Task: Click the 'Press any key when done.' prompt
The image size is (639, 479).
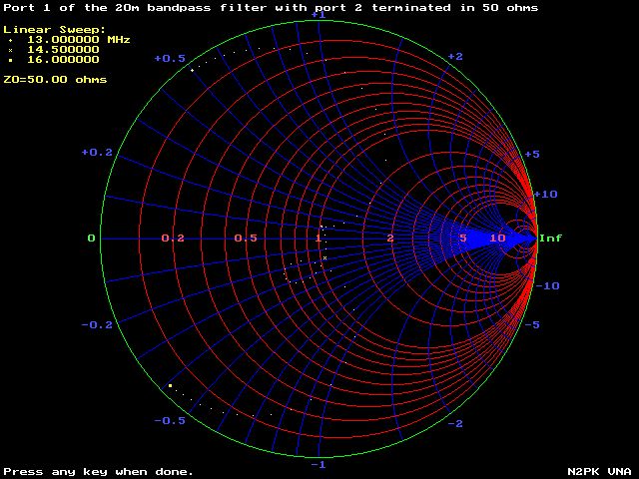Action: point(98,471)
